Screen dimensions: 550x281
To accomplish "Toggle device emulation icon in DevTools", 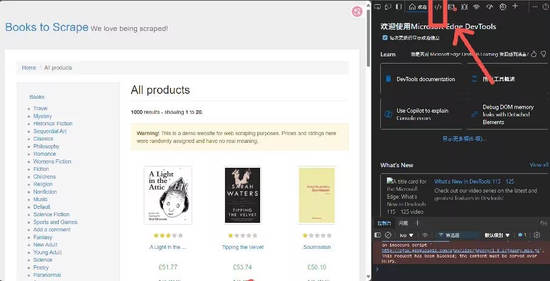I will (388, 7).
